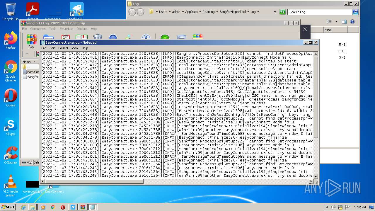This screenshot has width=375, height=211.
Task: Click the Notepad taskbar icon
Action: (x=93, y=207)
